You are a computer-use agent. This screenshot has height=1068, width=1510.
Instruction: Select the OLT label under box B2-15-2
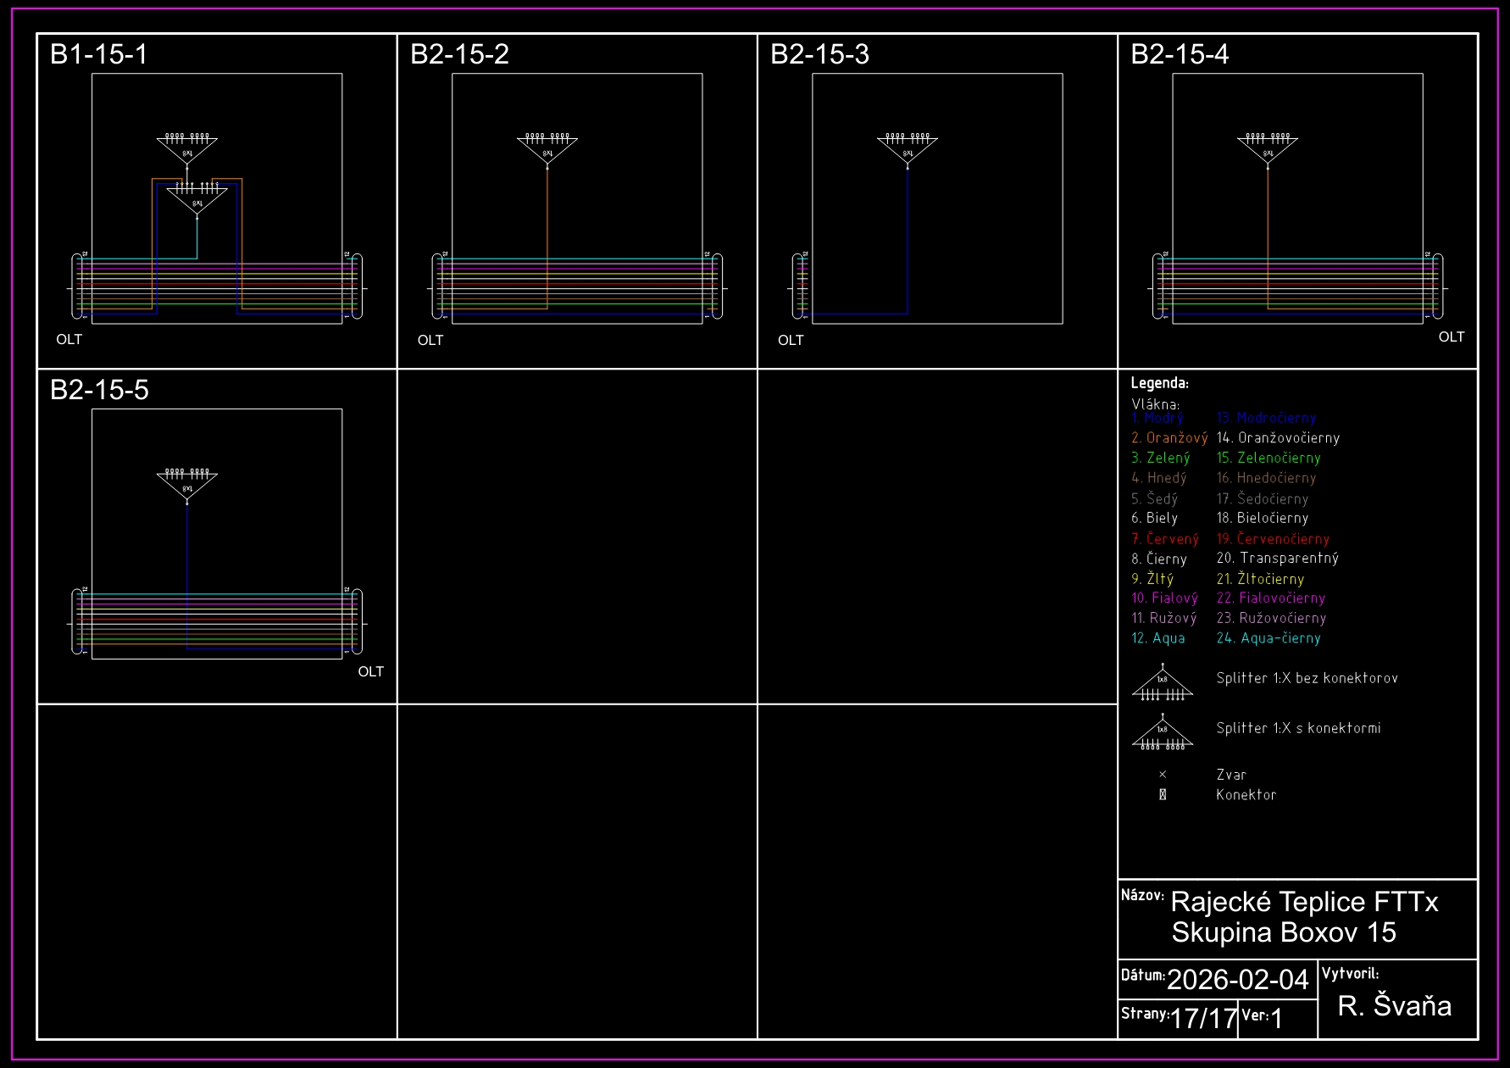tap(430, 341)
